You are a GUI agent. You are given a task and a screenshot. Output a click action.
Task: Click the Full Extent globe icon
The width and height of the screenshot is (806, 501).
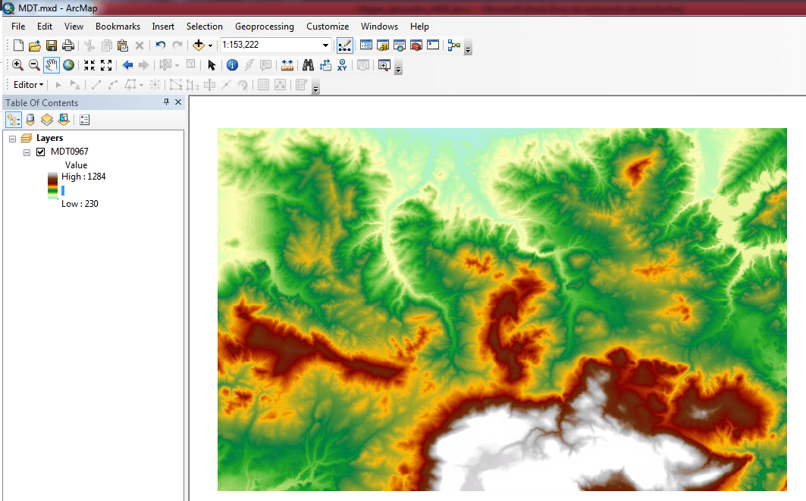click(69, 65)
